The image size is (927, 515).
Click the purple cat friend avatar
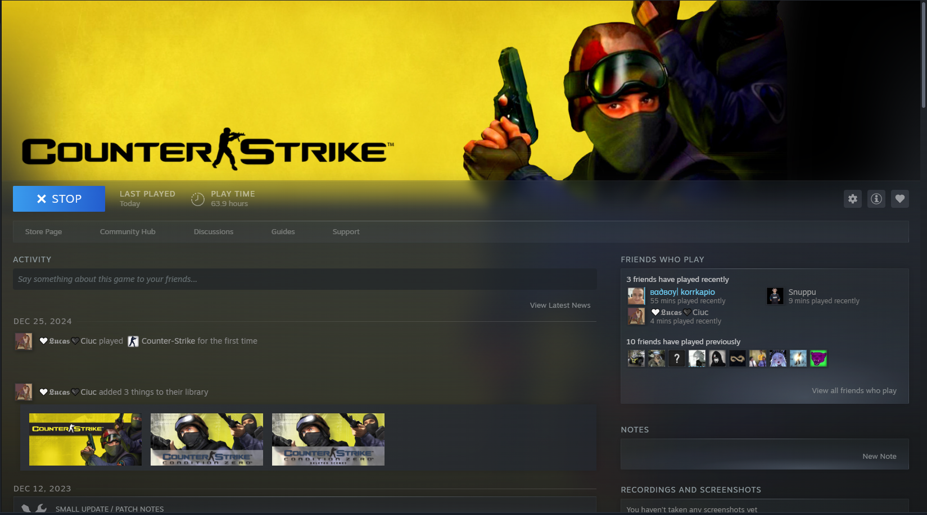point(819,358)
